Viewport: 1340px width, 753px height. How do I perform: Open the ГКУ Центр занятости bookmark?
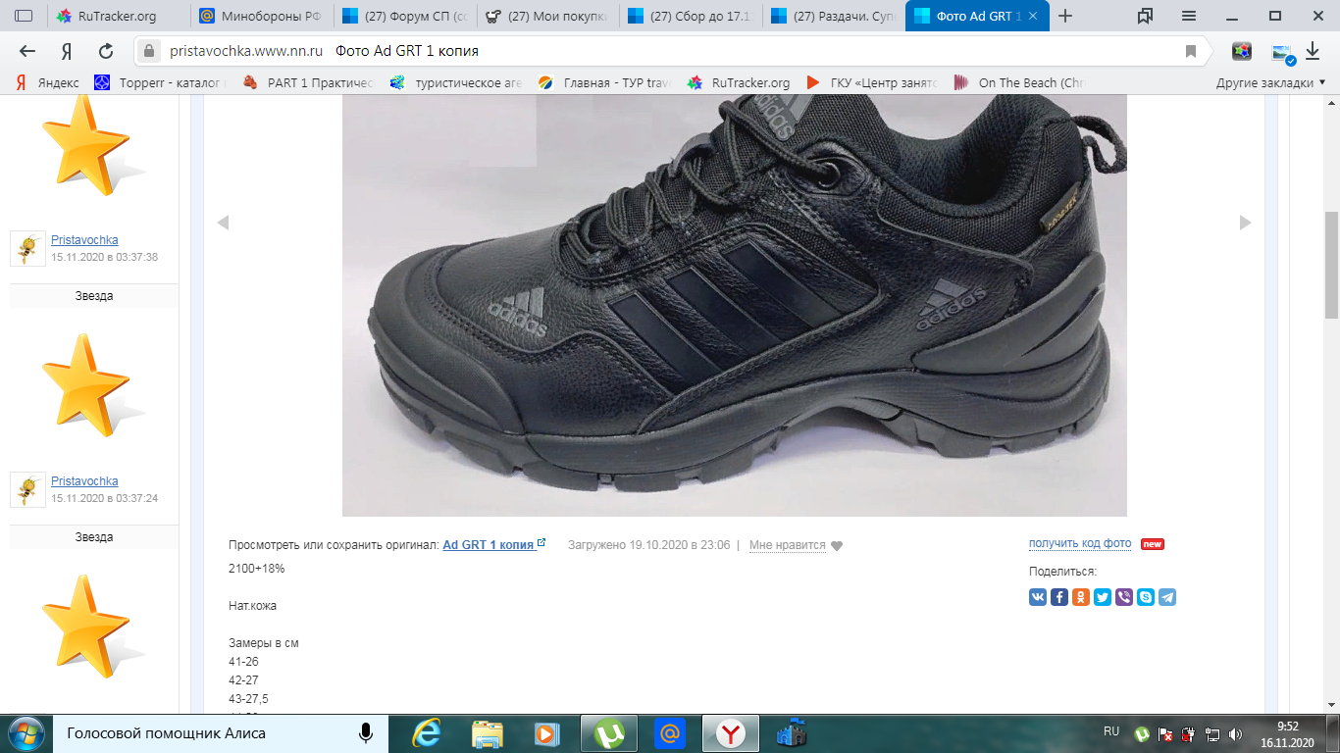click(x=873, y=83)
